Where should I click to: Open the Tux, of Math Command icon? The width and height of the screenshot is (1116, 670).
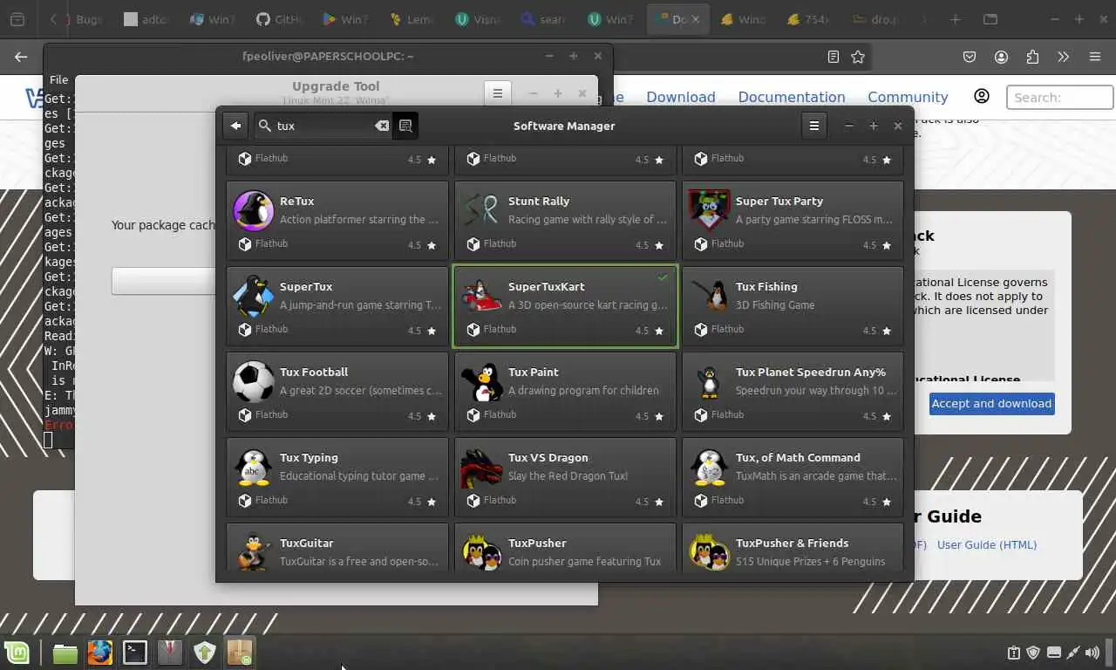(709, 468)
